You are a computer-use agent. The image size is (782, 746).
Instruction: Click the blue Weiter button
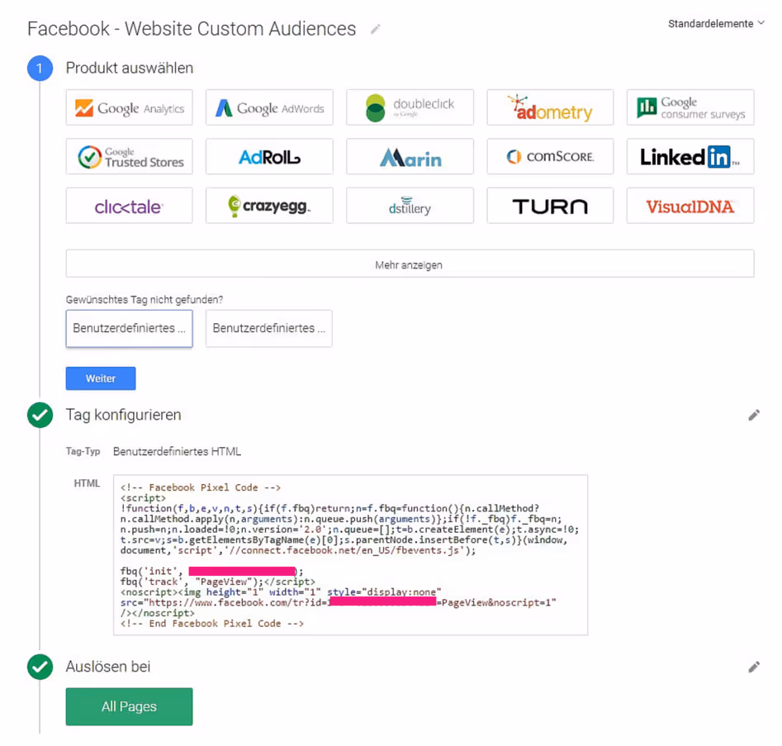[101, 378]
